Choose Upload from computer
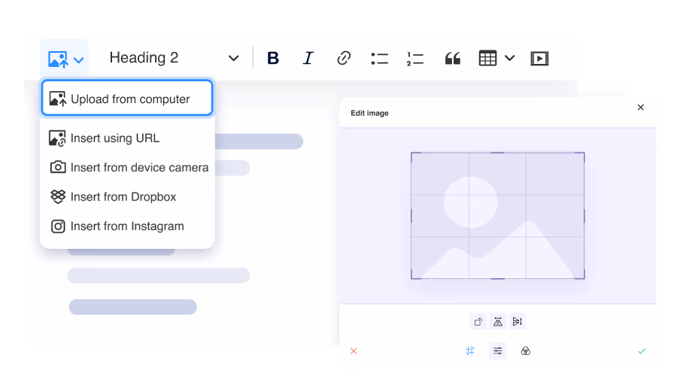 click(x=127, y=99)
